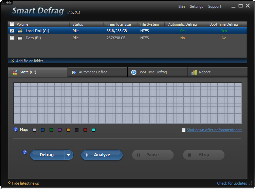255x189 pixels.
Task: Switch to the Automatic Defrag tab
Action: [x=97, y=72]
